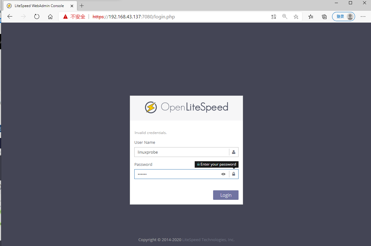
Task: Click the OpenLiteSpeed lightning logo
Action: (151, 107)
